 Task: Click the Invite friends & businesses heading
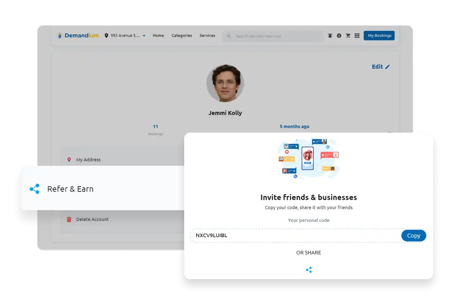click(309, 197)
